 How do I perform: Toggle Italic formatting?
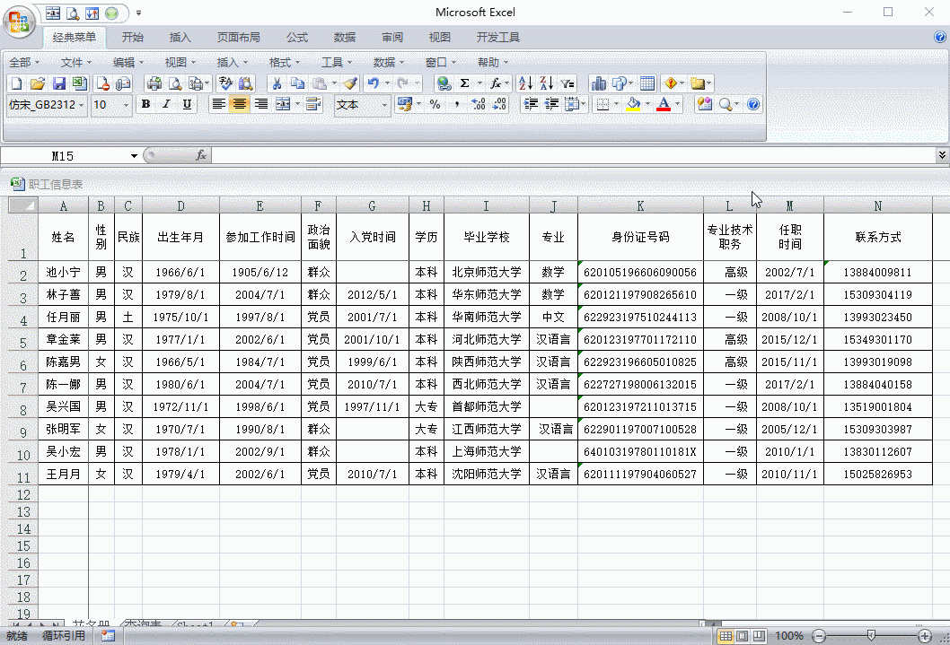click(166, 105)
